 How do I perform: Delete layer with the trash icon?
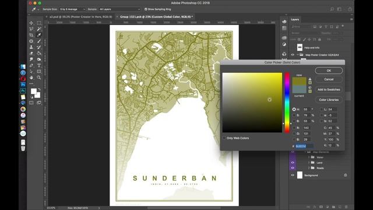pyautogui.click(x=346, y=207)
